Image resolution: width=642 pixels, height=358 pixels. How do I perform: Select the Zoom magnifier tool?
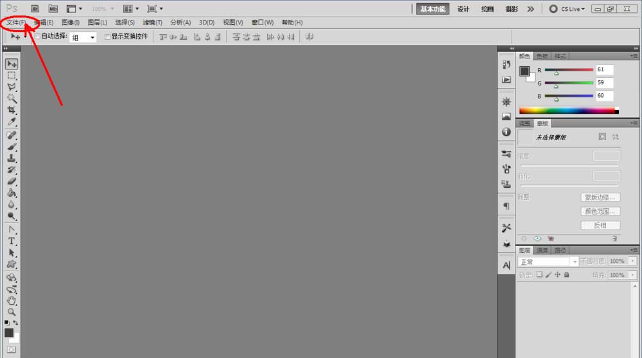point(12,312)
